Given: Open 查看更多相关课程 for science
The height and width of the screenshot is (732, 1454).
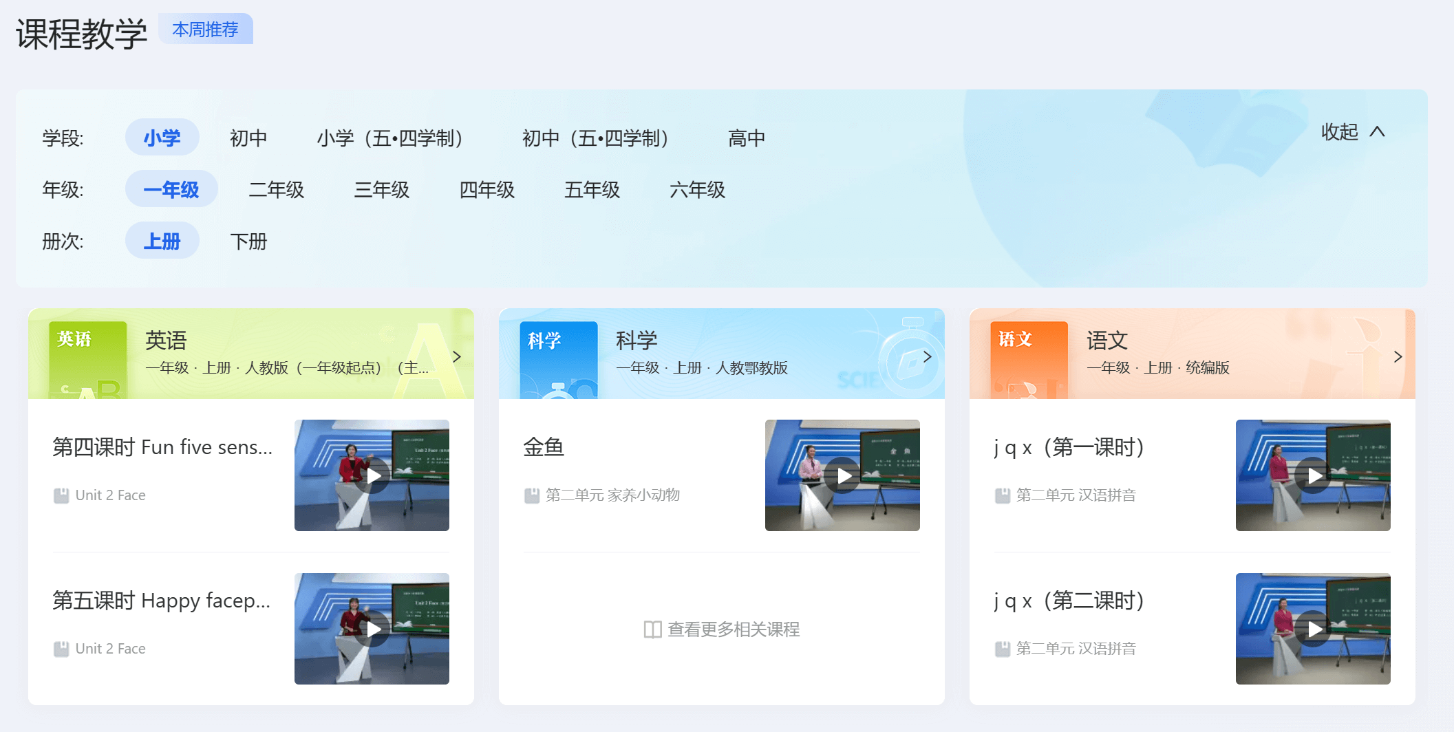Looking at the screenshot, I should pyautogui.click(x=721, y=629).
